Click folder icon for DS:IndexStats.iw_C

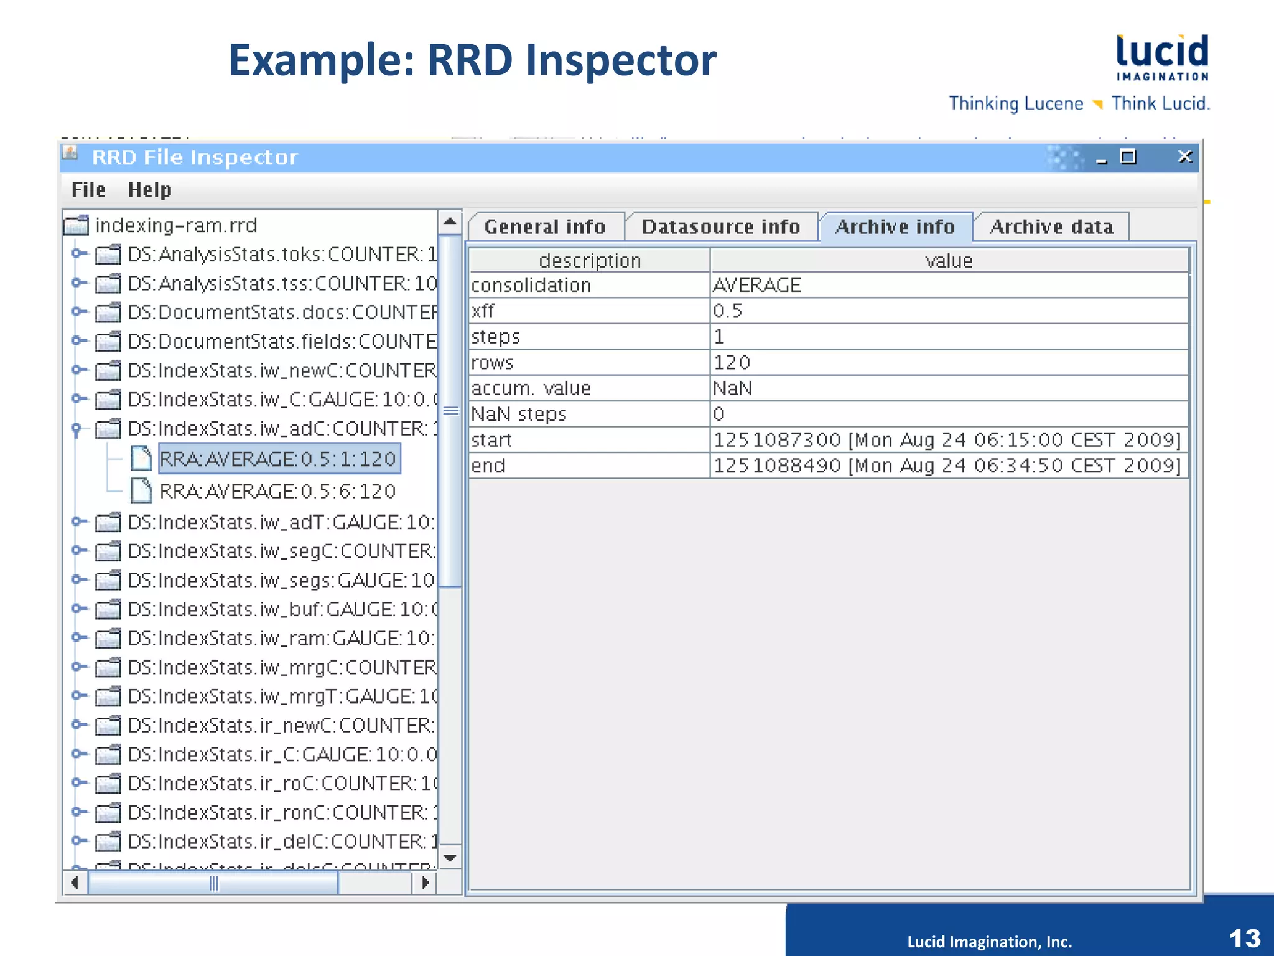(108, 400)
